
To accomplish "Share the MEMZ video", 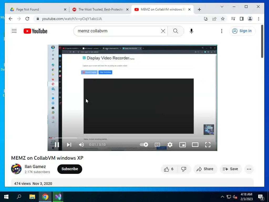I will (205, 169).
